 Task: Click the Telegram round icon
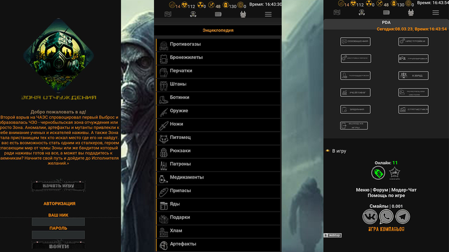point(402,217)
